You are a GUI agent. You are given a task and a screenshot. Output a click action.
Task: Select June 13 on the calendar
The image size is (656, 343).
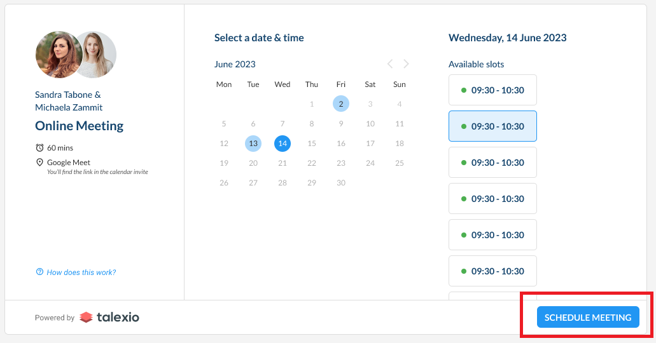click(x=253, y=144)
